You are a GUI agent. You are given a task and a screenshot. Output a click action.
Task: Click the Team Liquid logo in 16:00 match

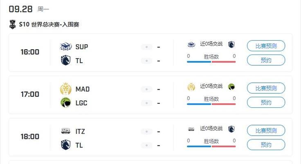(x=66, y=60)
